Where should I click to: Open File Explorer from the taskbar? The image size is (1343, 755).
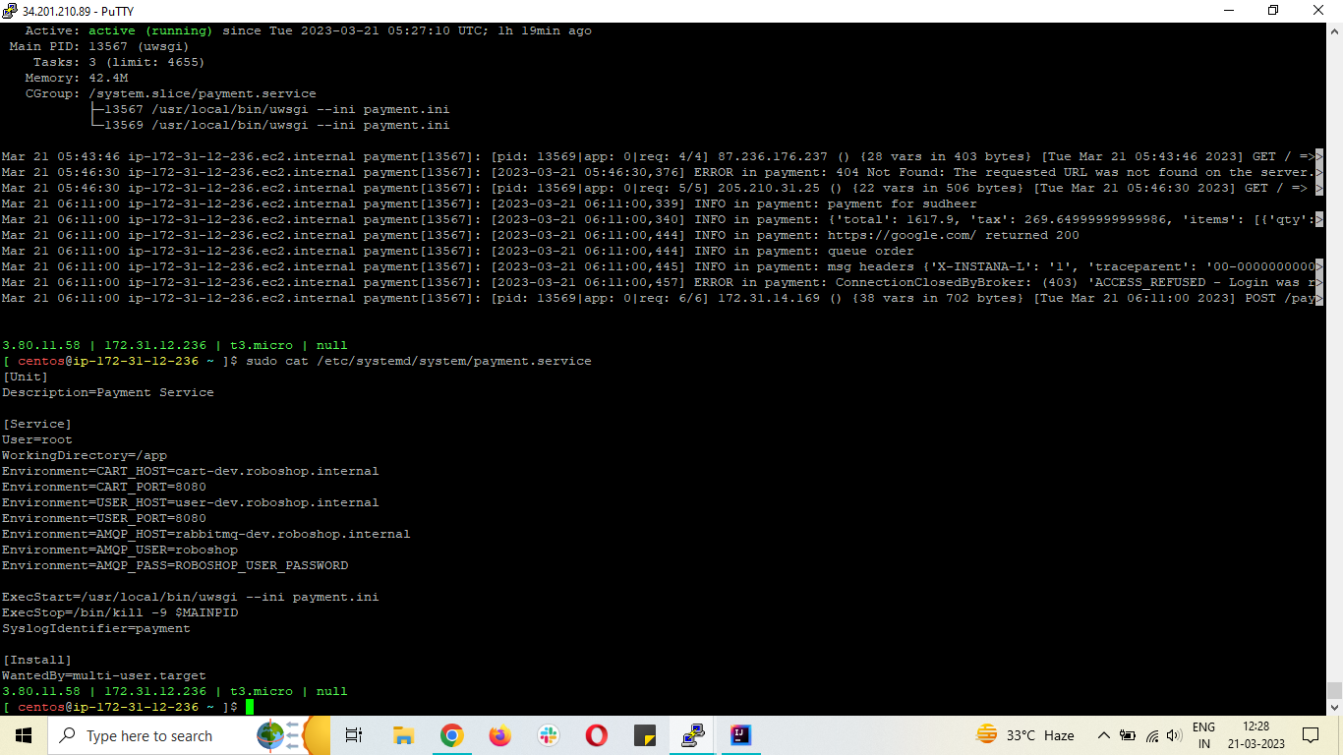tap(402, 735)
